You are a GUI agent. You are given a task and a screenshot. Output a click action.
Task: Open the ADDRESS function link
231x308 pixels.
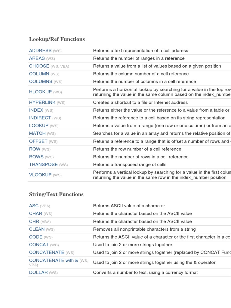[x=40, y=51]
